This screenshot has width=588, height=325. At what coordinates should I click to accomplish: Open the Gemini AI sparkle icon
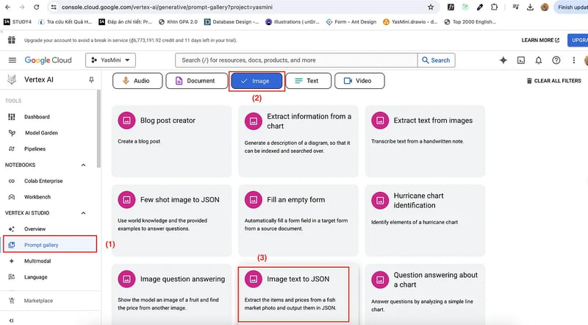(503, 60)
